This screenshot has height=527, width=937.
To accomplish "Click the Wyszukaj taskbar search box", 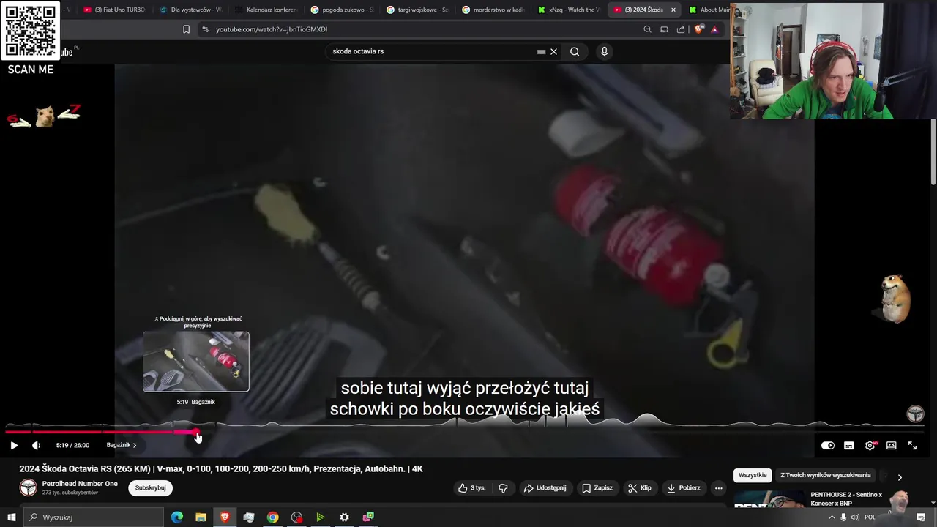I will click(x=94, y=517).
